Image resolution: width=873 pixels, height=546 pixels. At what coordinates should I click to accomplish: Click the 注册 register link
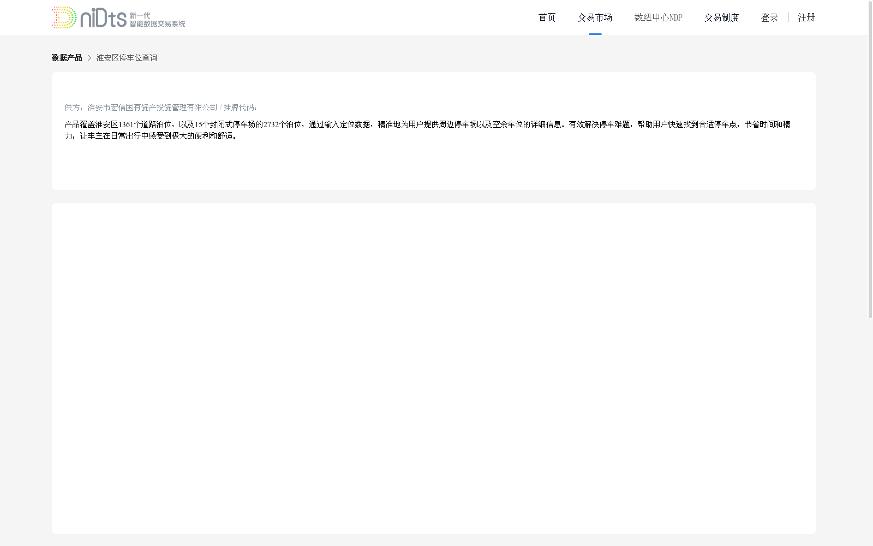coord(806,17)
